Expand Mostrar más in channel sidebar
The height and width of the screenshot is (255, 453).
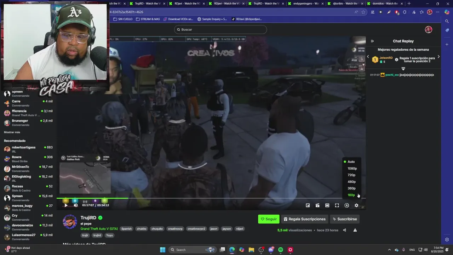(x=12, y=132)
